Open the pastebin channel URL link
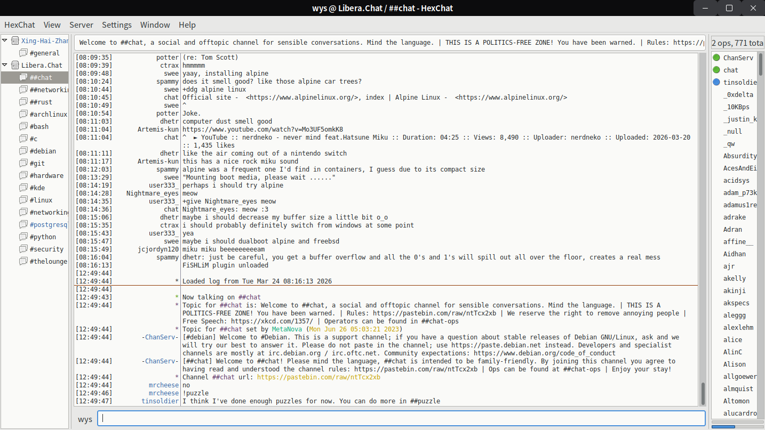 (x=318, y=377)
